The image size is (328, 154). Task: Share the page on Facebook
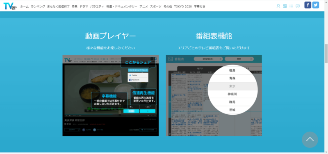click(x=308, y=5)
